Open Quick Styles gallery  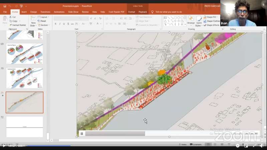click(199, 20)
